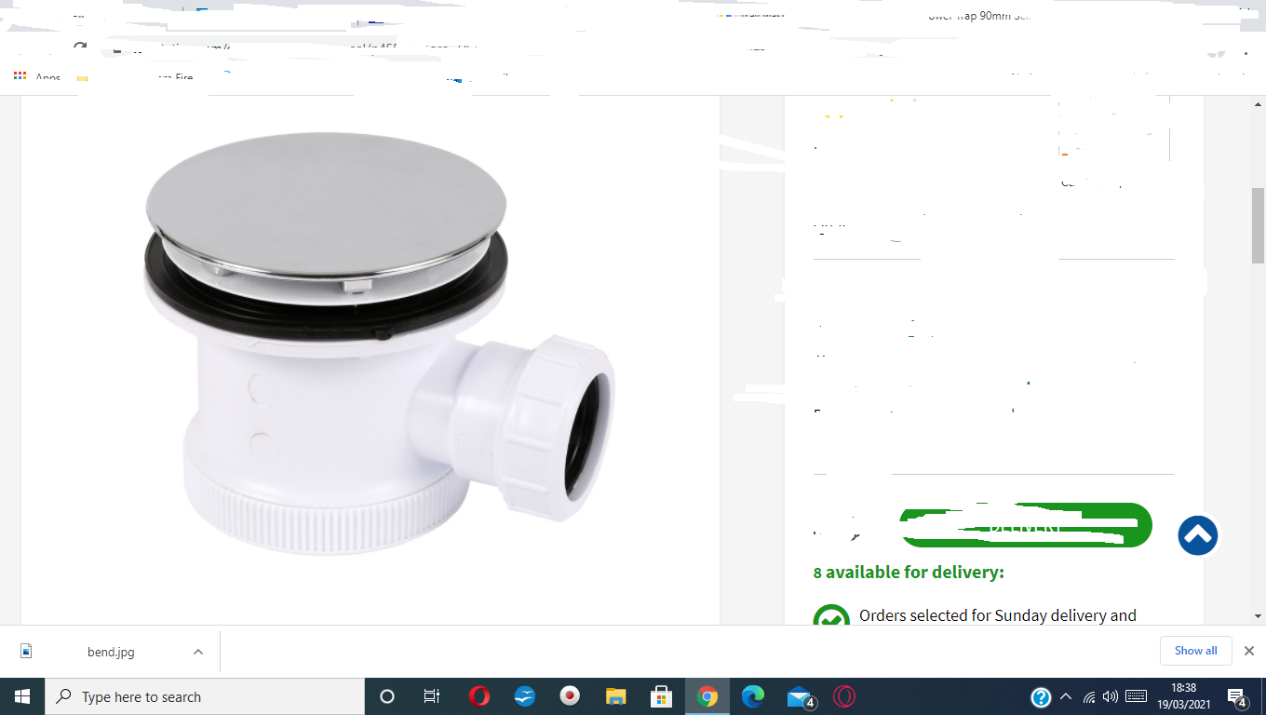Click the Cortana circle icon
Image resolution: width=1266 pixels, height=715 pixels.
point(387,696)
